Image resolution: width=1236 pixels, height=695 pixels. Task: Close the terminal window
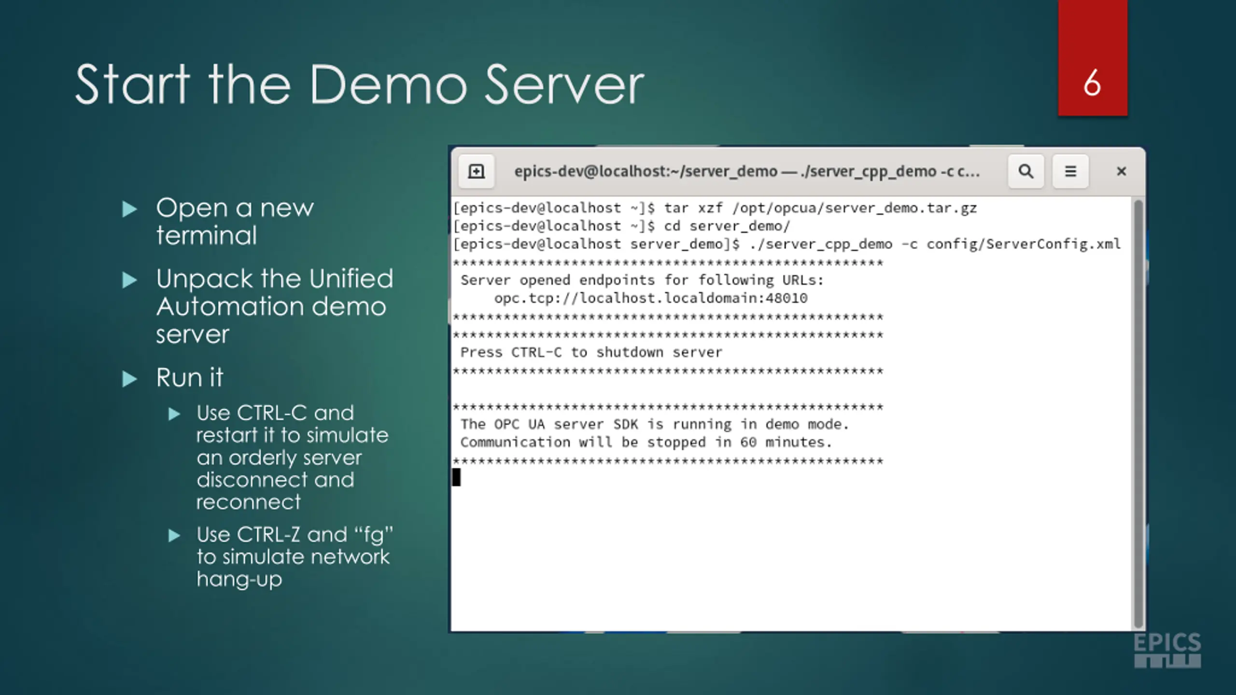(x=1121, y=171)
